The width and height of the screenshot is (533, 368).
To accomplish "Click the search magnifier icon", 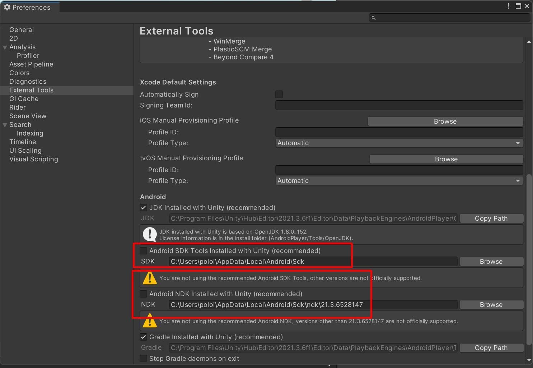I will click(373, 18).
